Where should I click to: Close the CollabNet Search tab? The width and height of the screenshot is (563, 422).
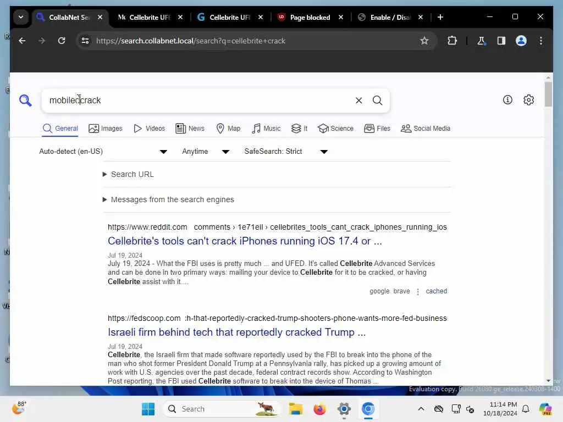pos(100,17)
